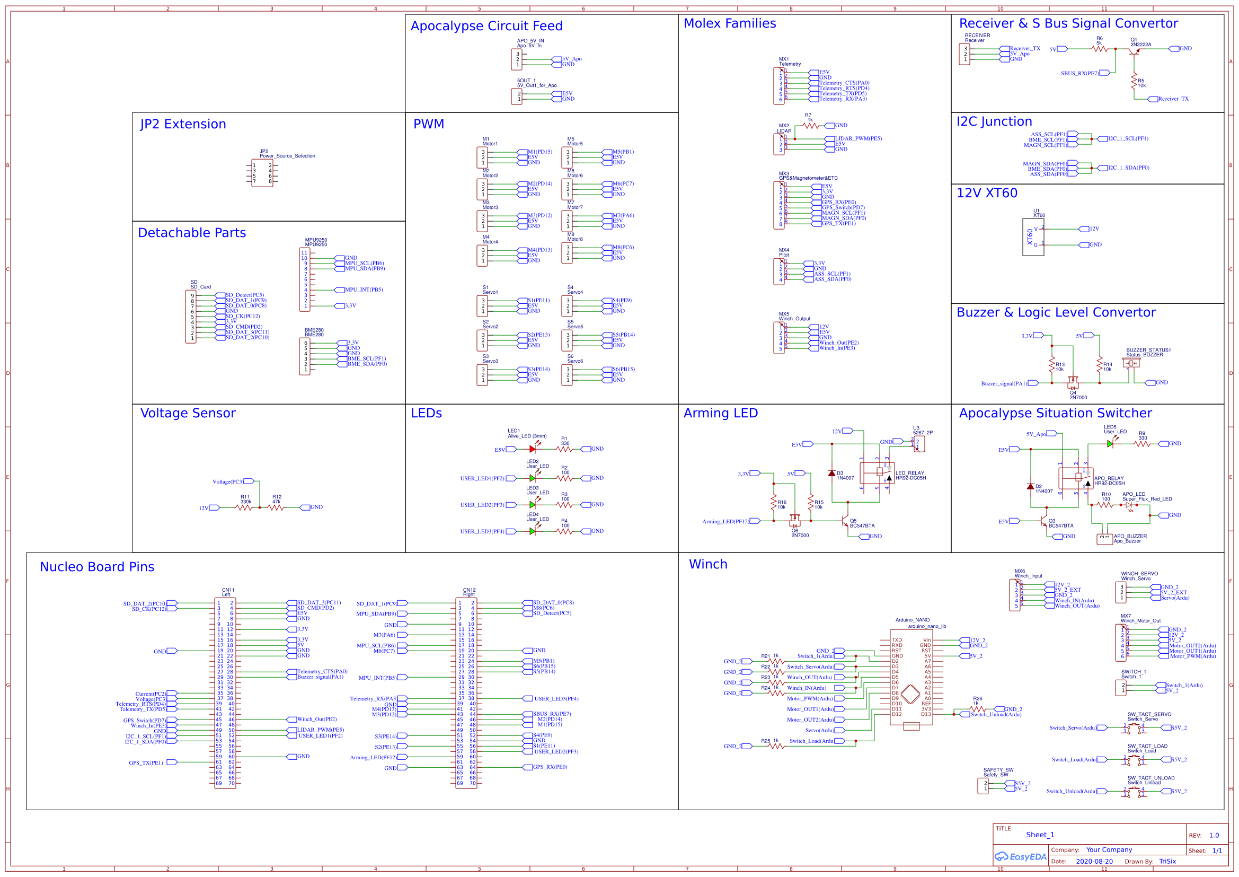Select resistor R11 330k in Voltage Sensor
The width and height of the screenshot is (1239, 877).
[x=244, y=506]
